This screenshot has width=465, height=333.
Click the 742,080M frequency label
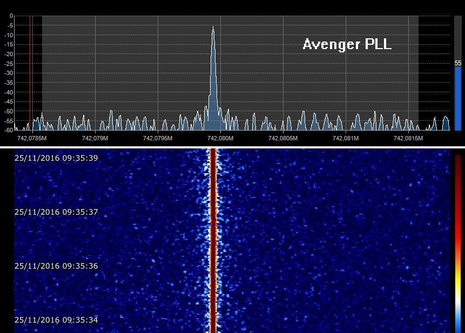tap(220, 138)
